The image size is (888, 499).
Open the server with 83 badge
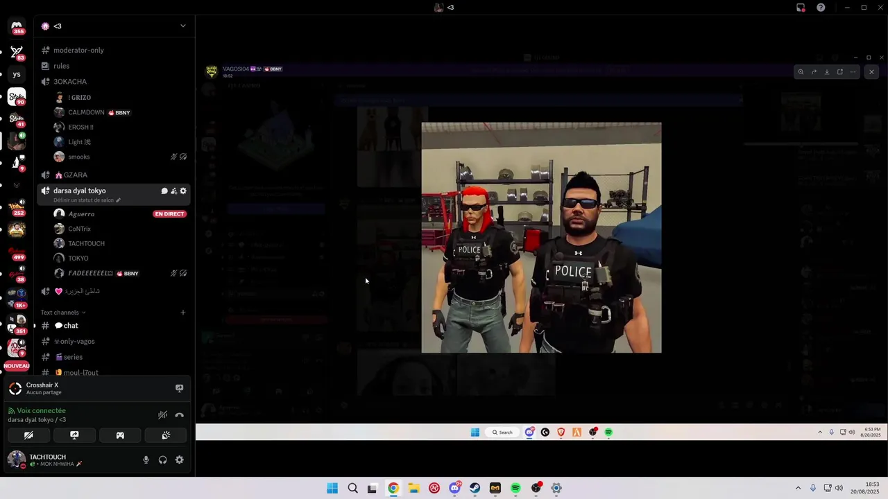17,52
